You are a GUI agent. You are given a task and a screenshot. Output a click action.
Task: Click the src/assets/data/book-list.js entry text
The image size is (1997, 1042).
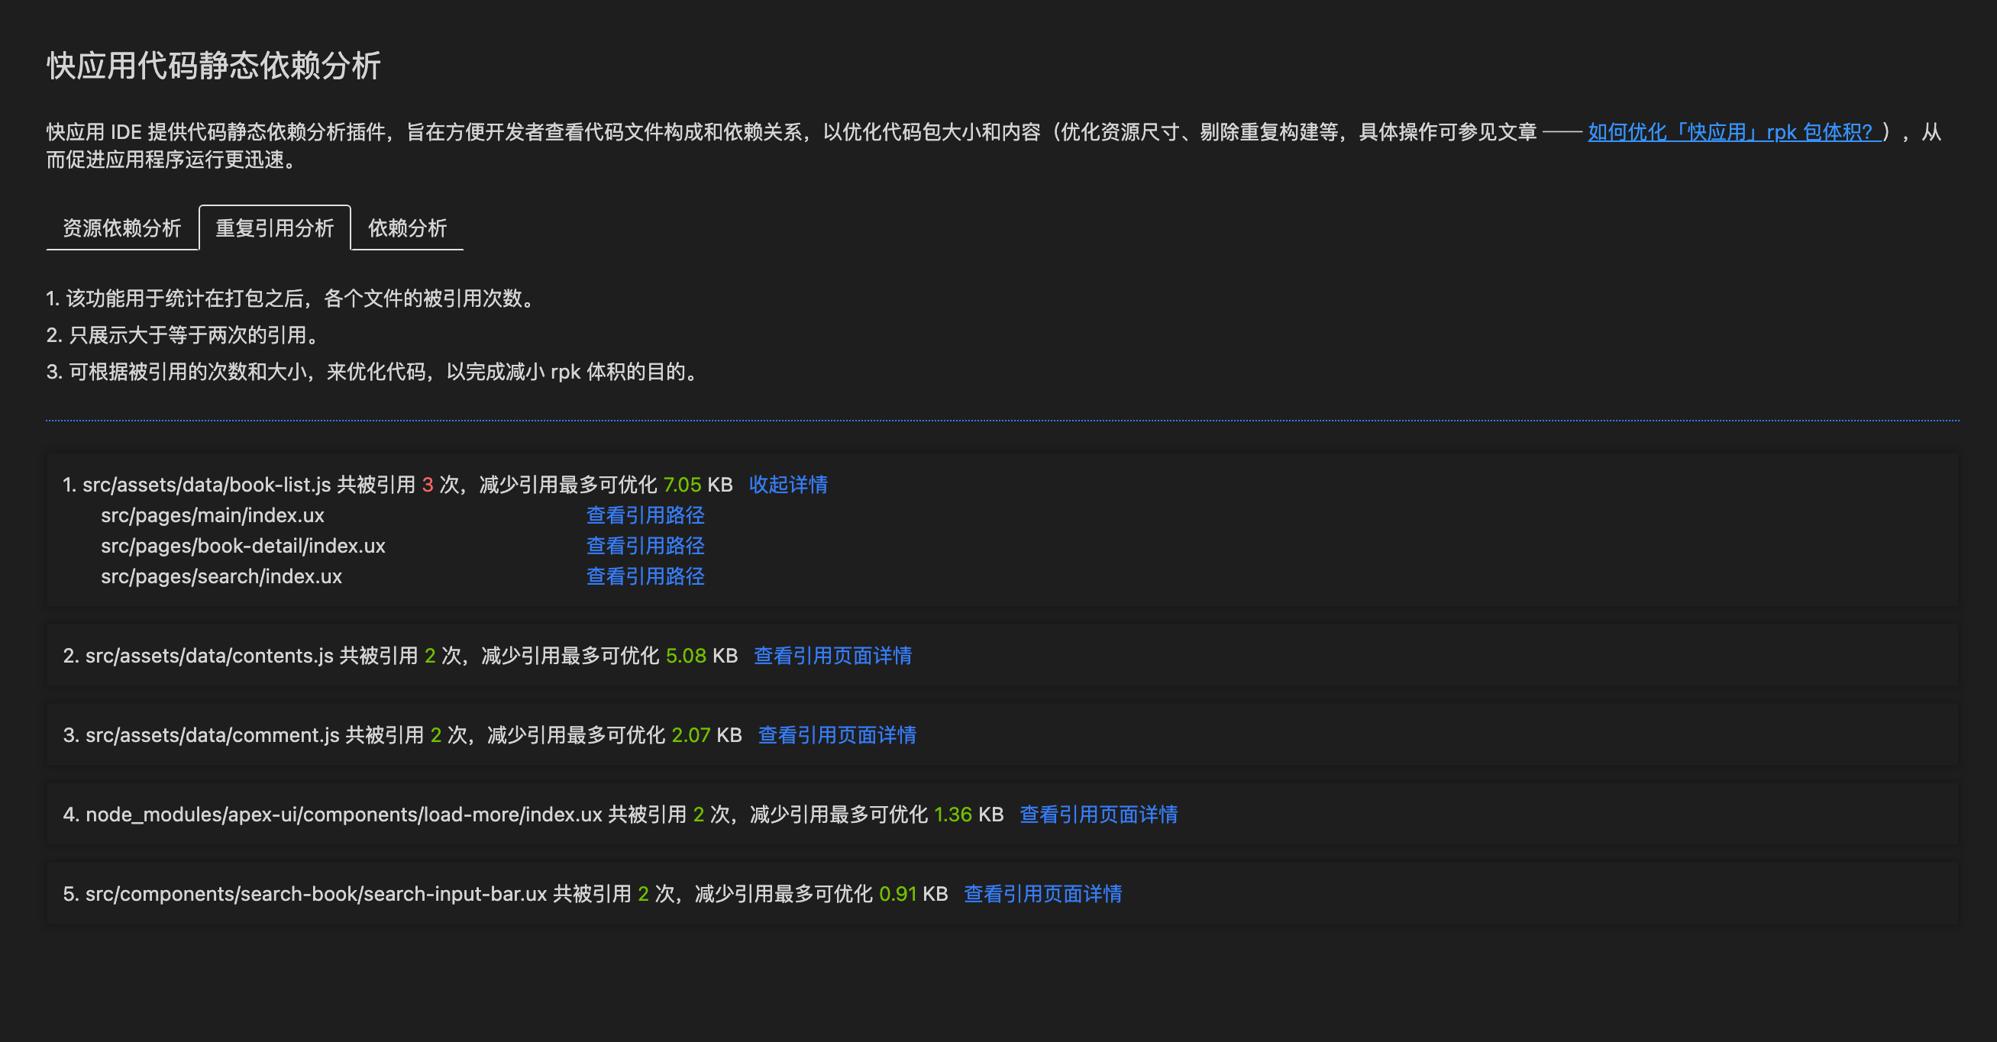(207, 485)
